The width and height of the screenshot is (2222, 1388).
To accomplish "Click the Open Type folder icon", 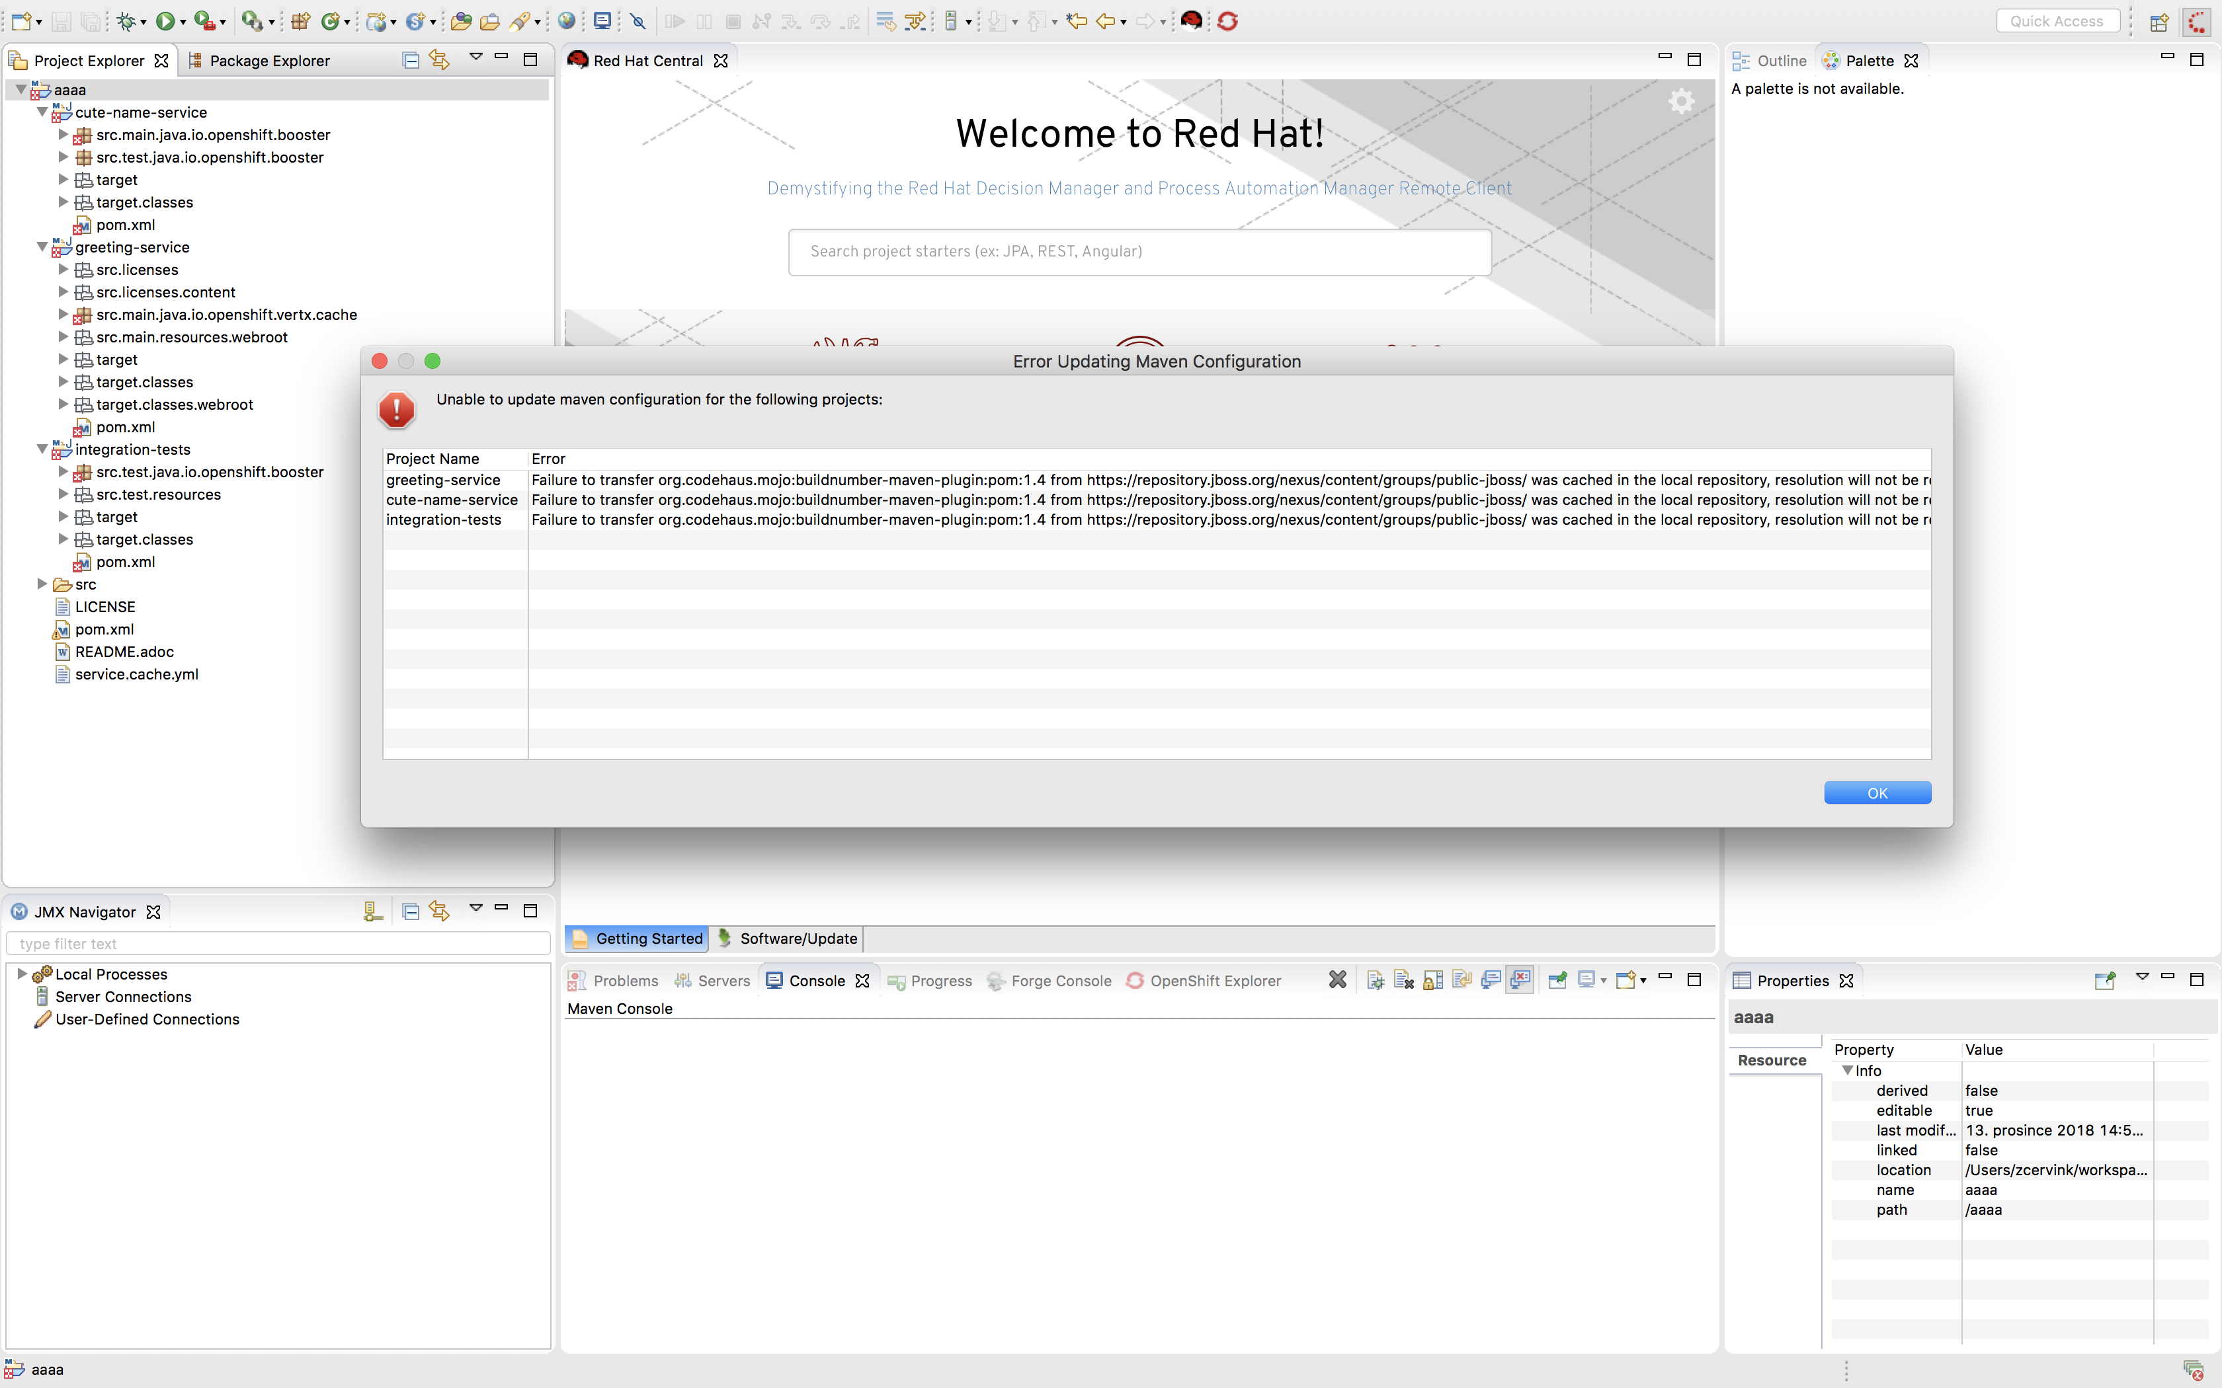I will (461, 21).
